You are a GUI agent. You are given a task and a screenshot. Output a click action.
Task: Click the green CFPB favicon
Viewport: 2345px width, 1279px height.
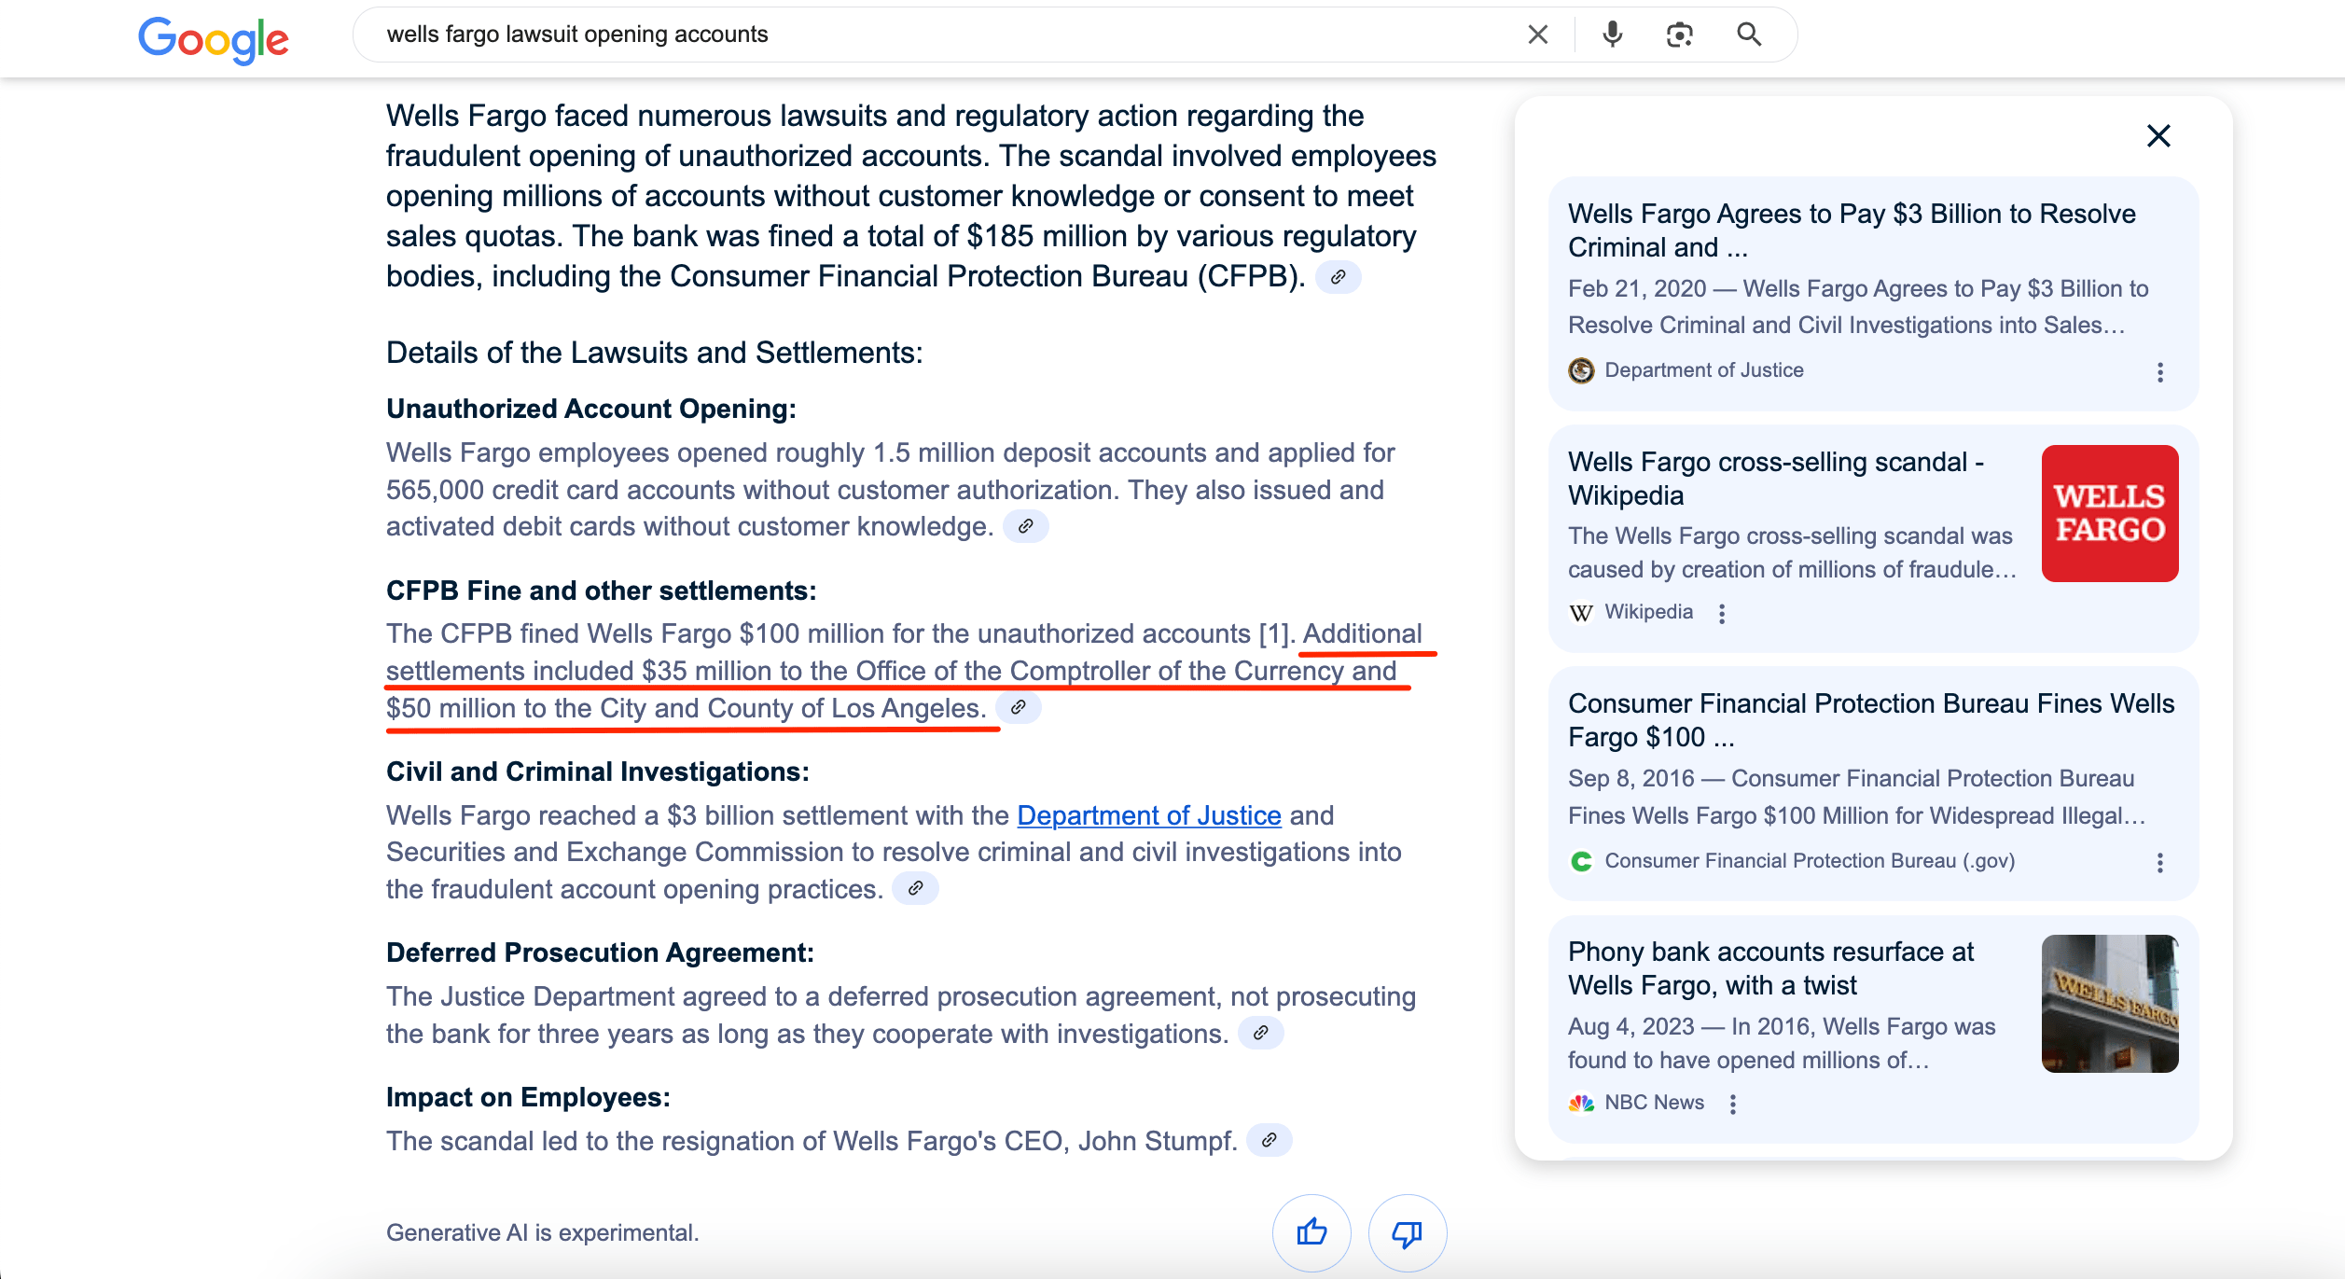[1581, 861]
